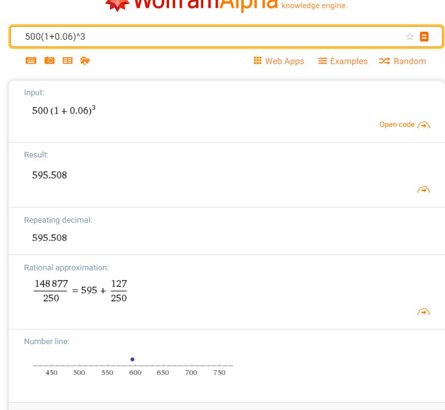Click the Repeating decimal value
The image size is (445, 410).
49,237
